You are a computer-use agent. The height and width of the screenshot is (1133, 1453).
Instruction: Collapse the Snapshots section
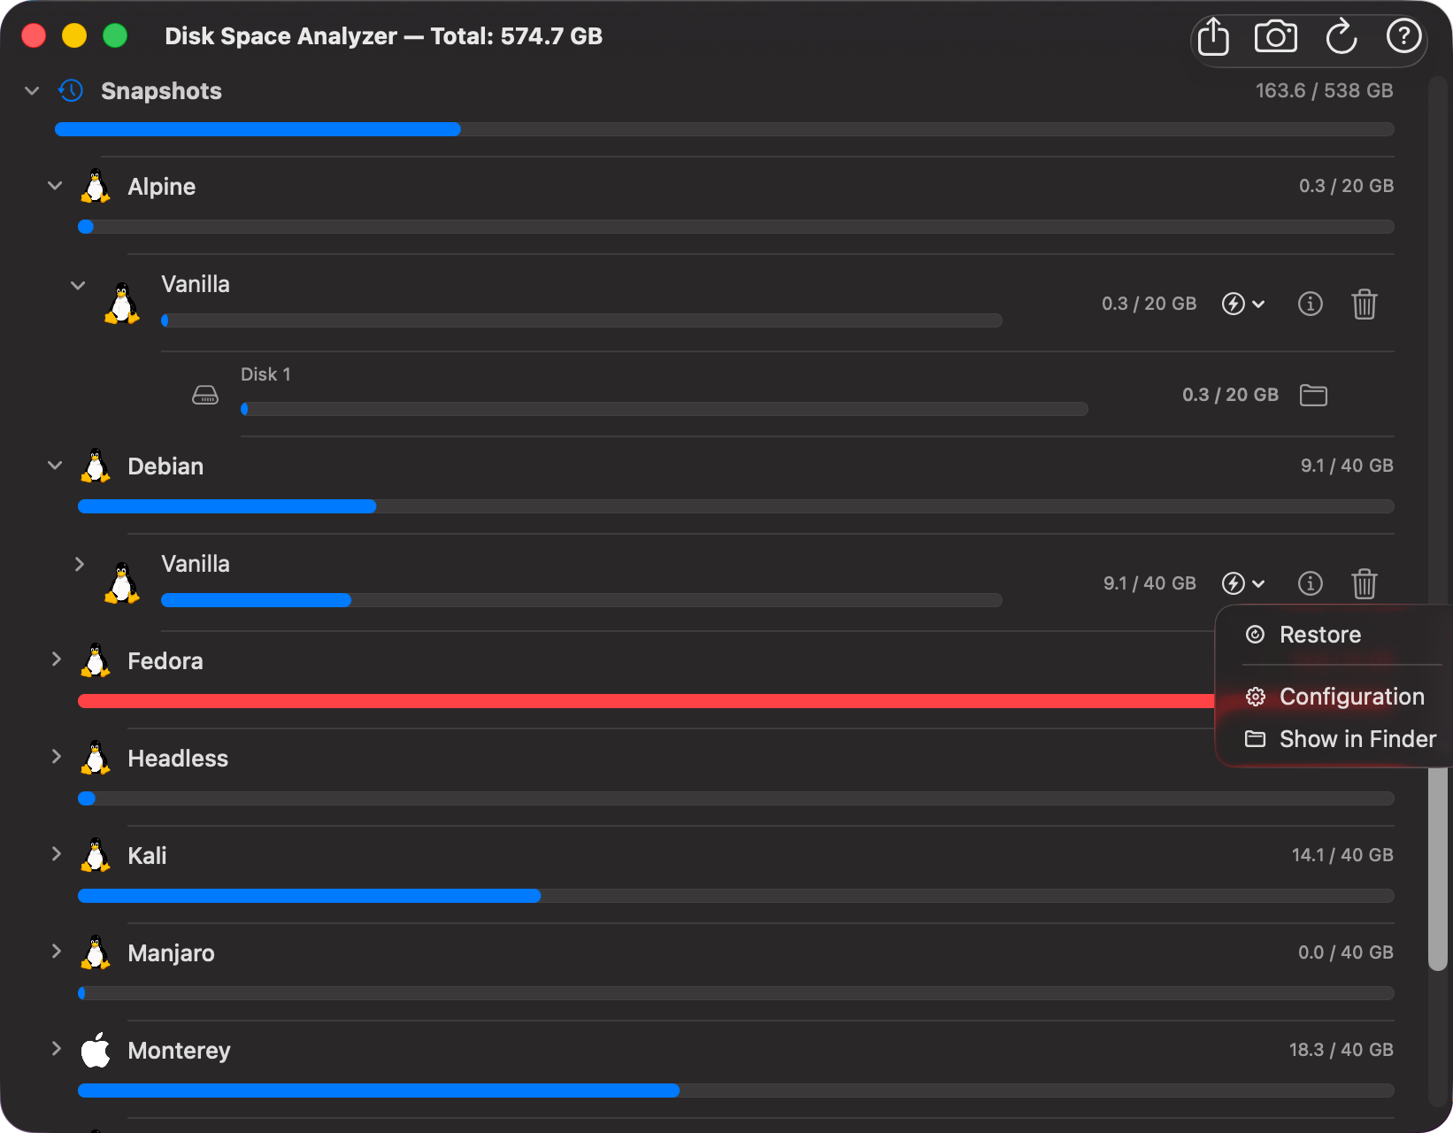point(32,90)
